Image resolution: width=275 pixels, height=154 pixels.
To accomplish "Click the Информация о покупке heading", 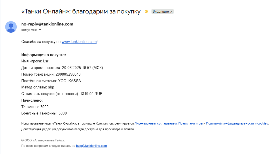I will (43, 55).
